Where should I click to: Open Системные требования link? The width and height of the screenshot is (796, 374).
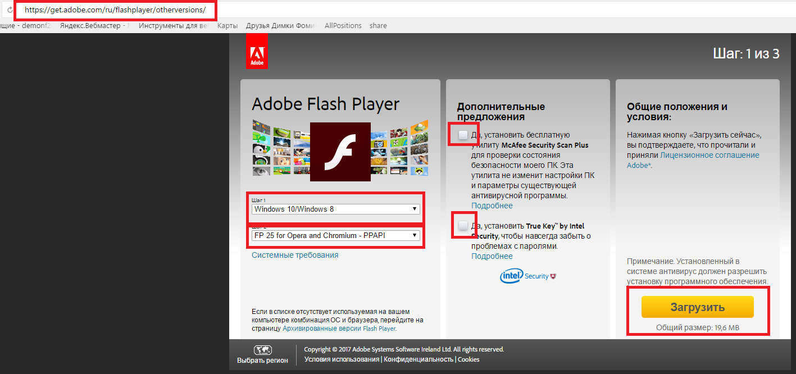coord(295,255)
